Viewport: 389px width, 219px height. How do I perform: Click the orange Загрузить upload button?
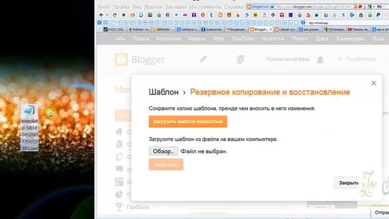pyautogui.click(x=166, y=165)
